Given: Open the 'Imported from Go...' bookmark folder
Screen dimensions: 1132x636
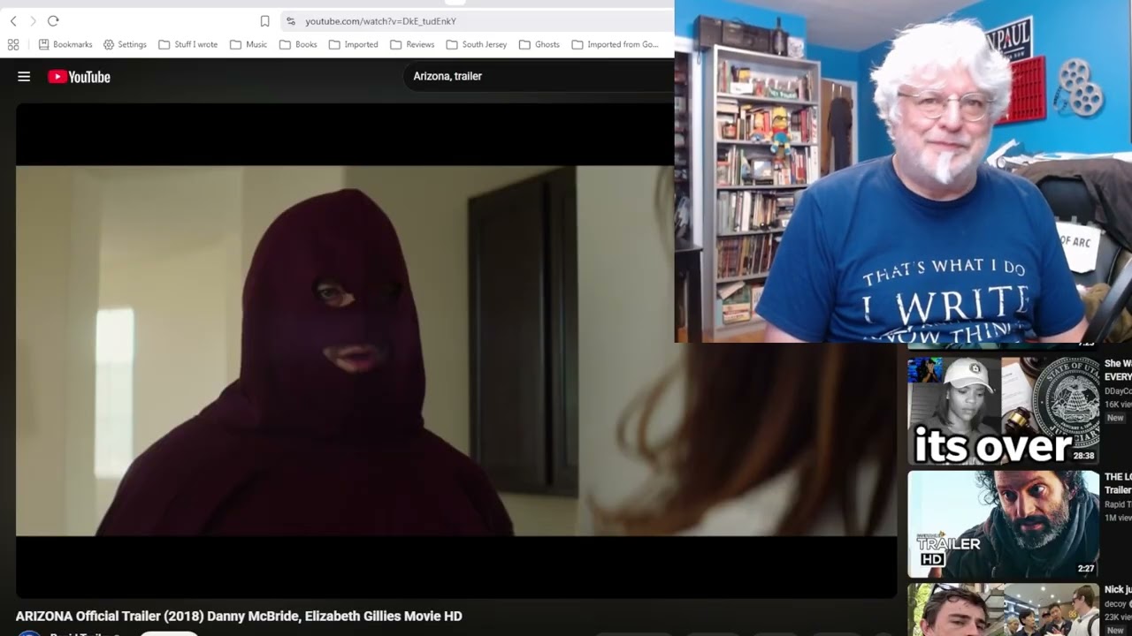Looking at the screenshot, I should [x=616, y=44].
